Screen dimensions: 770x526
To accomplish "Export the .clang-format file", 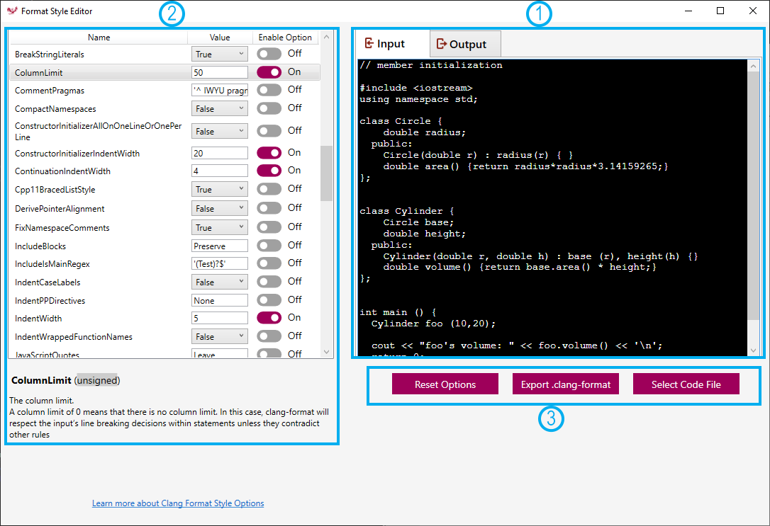I will [565, 384].
